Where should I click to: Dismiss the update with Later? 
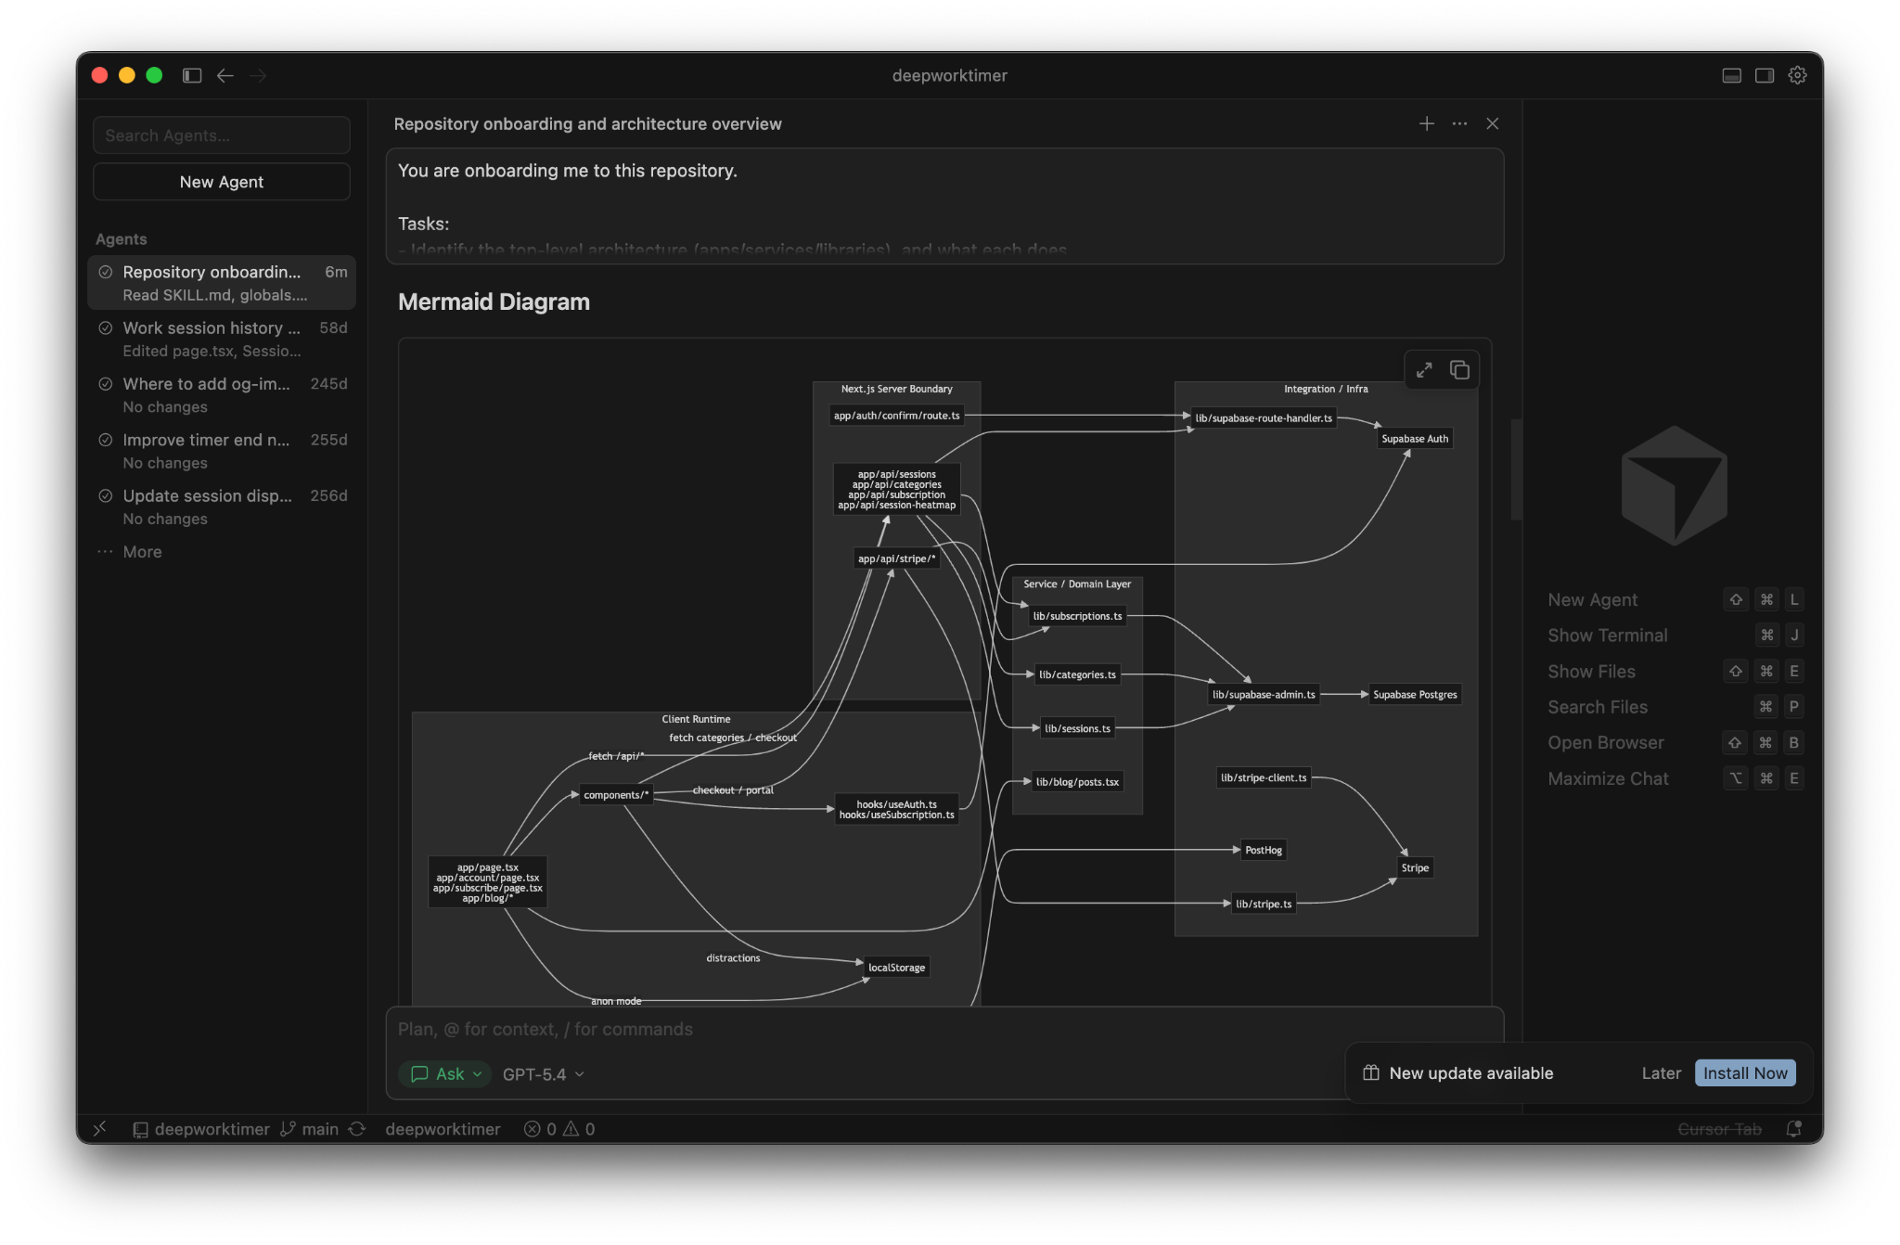click(x=1661, y=1073)
